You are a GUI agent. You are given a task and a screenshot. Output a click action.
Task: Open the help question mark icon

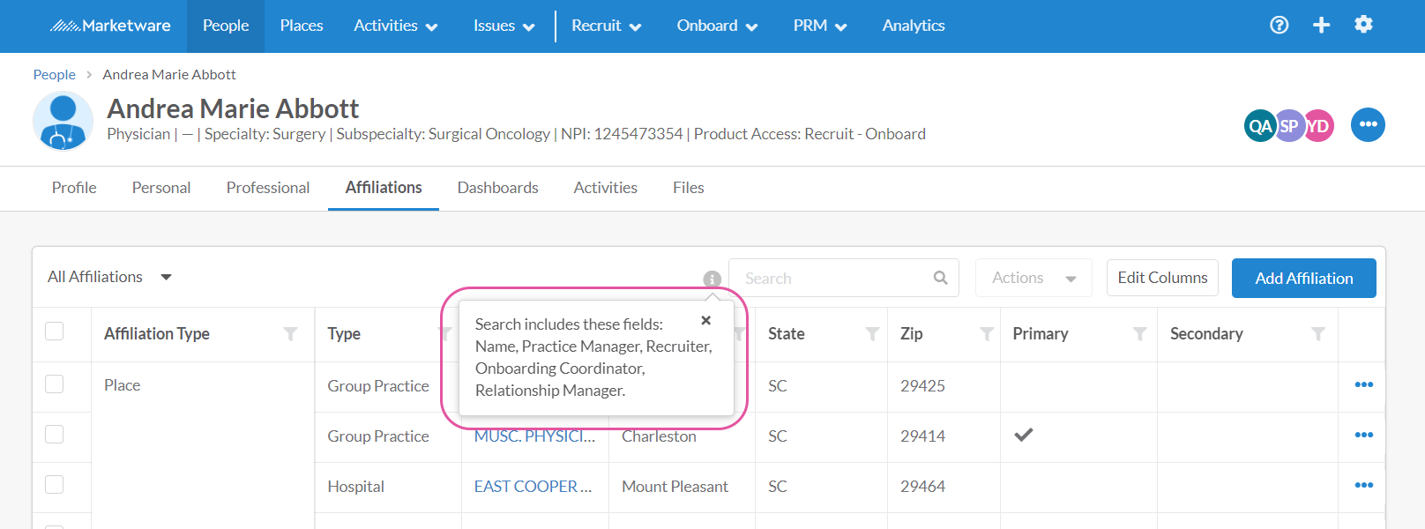click(1279, 25)
